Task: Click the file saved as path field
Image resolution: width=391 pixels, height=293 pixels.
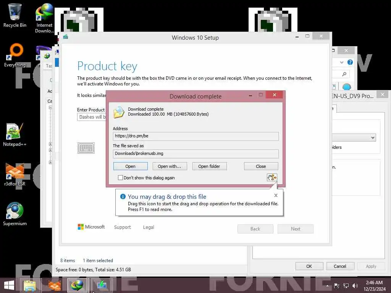Action: [x=196, y=153]
